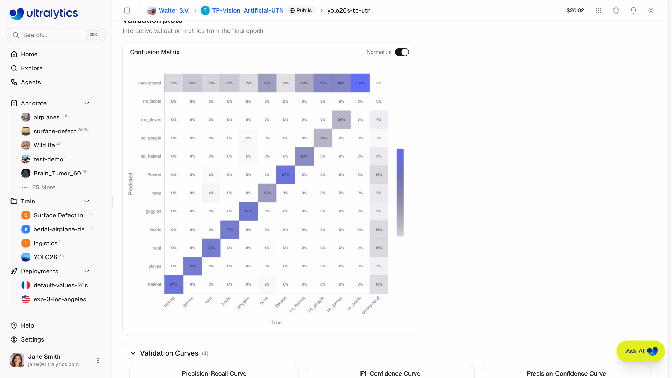Viewport: 672px width, 378px height.
Task: Collapse the Deployments section
Action: (87, 271)
